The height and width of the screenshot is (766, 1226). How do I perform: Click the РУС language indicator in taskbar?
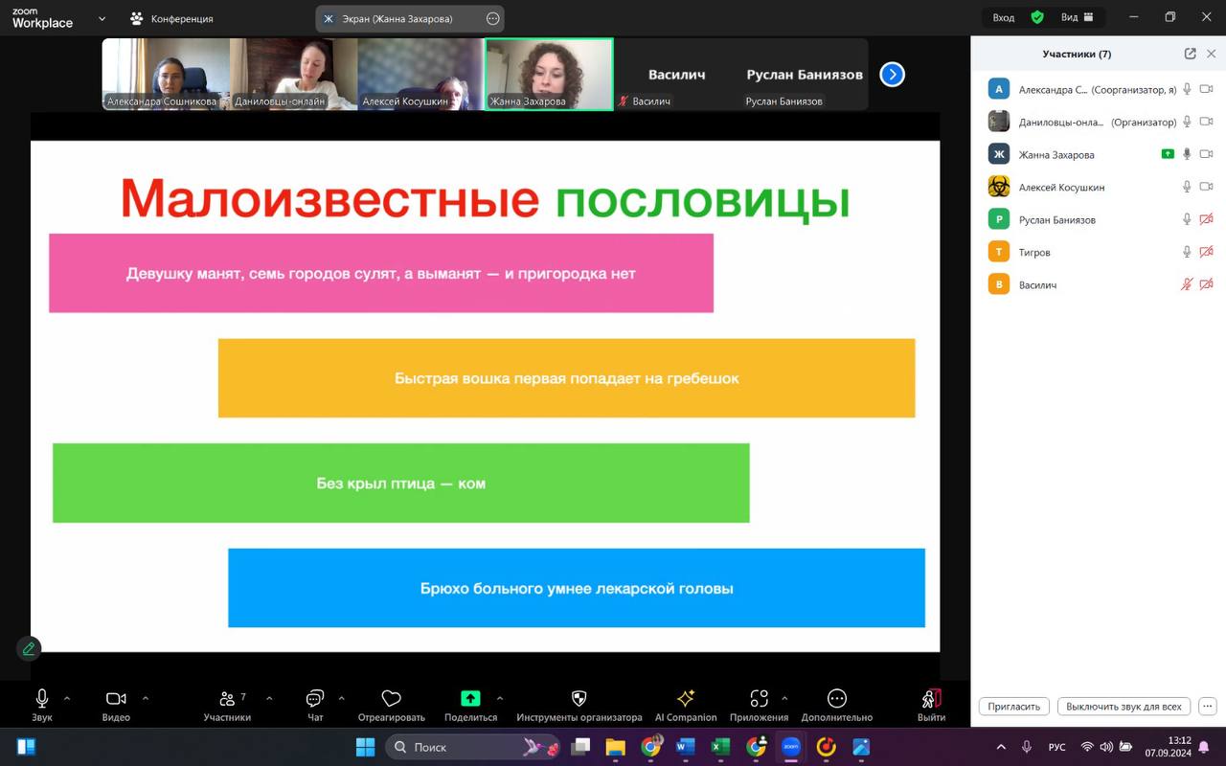1056,747
